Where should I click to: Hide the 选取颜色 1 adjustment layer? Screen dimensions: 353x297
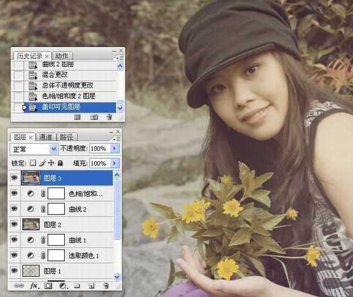pyautogui.click(x=15, y=255)
